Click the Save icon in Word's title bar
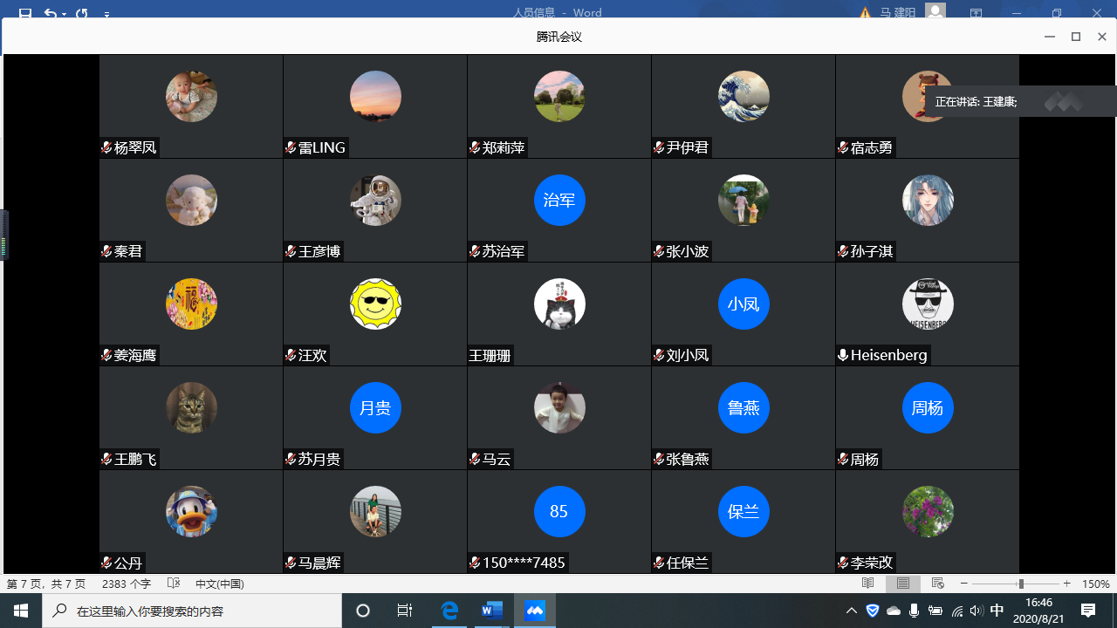Image resolution: width=1117 pixels, height=628 pixels. pos(25,13)
